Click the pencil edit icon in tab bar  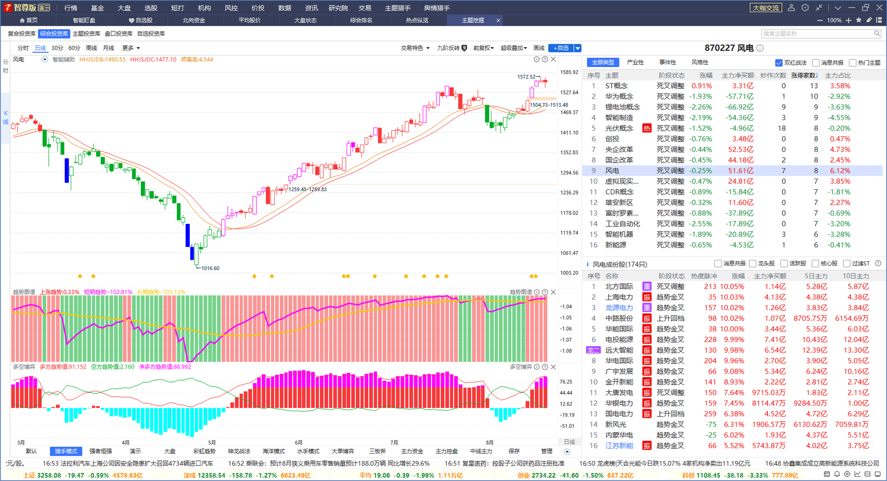869,20
